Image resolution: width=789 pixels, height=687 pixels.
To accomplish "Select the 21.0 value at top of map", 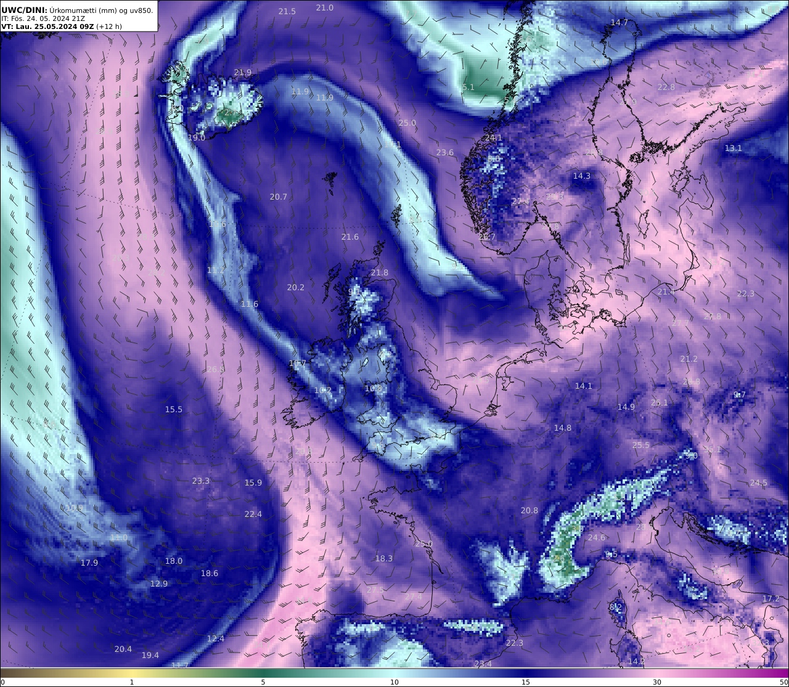I will (x=325, y=7).
